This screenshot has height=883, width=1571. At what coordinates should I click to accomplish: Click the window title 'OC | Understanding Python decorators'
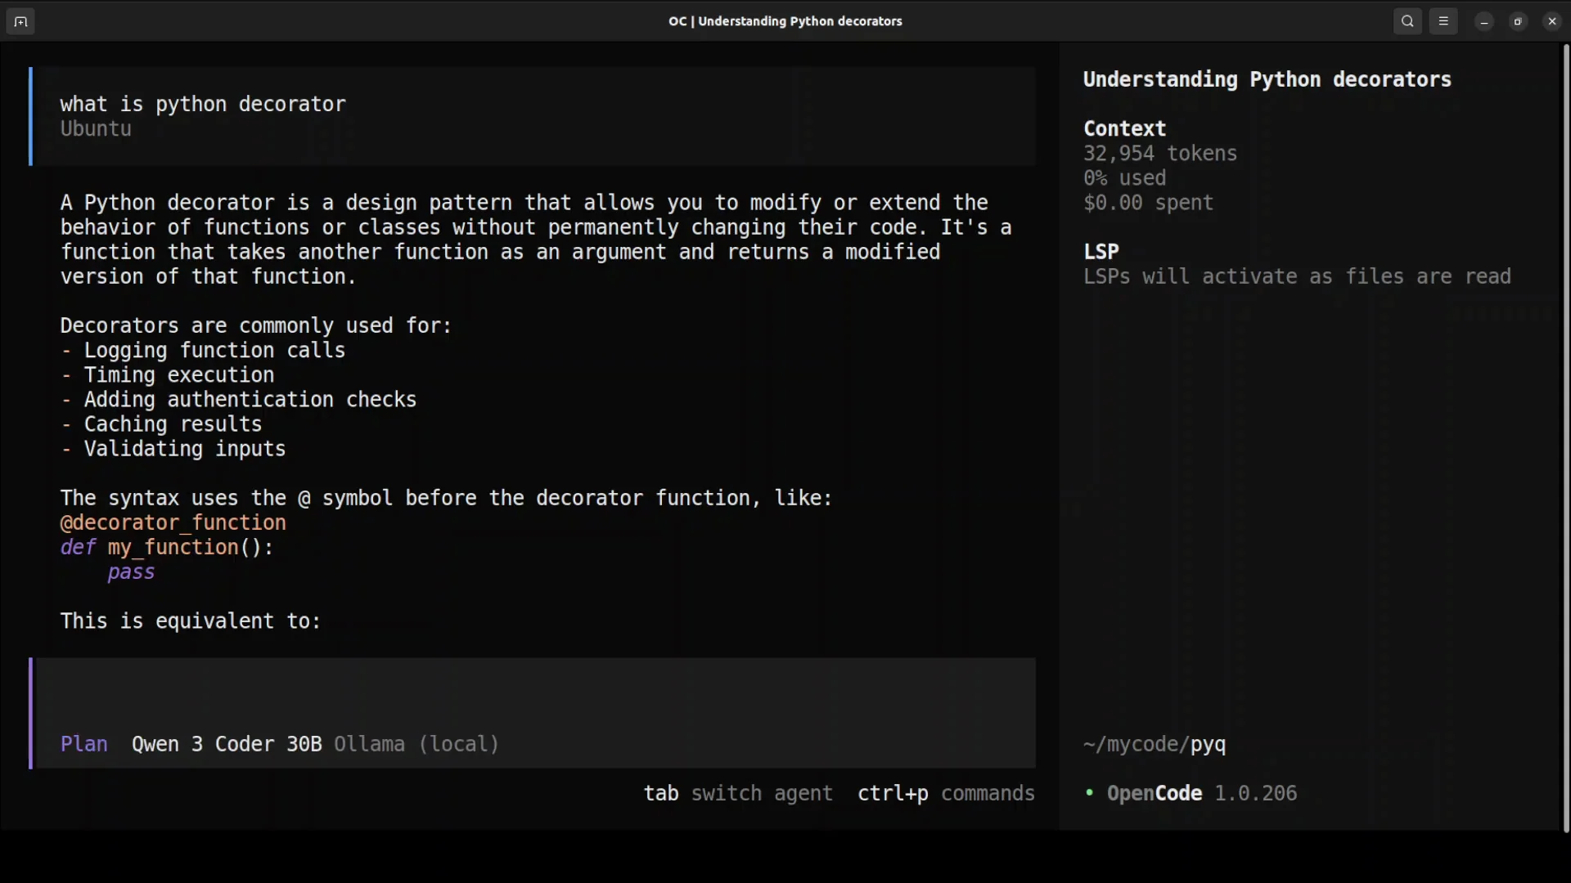(x=785, y=21)
